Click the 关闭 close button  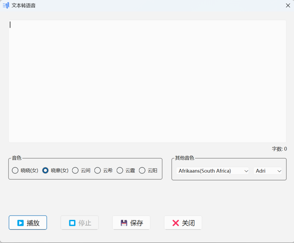point(183,223)
